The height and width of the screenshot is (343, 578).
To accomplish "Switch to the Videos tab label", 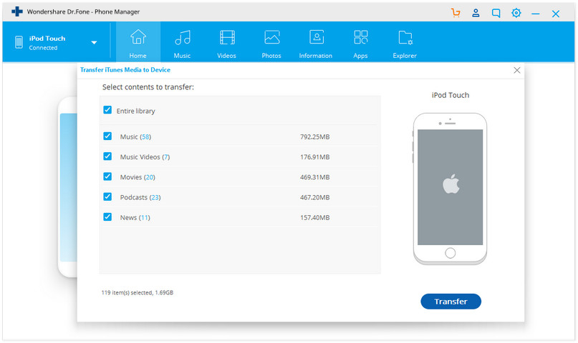I will pos(226,56).
